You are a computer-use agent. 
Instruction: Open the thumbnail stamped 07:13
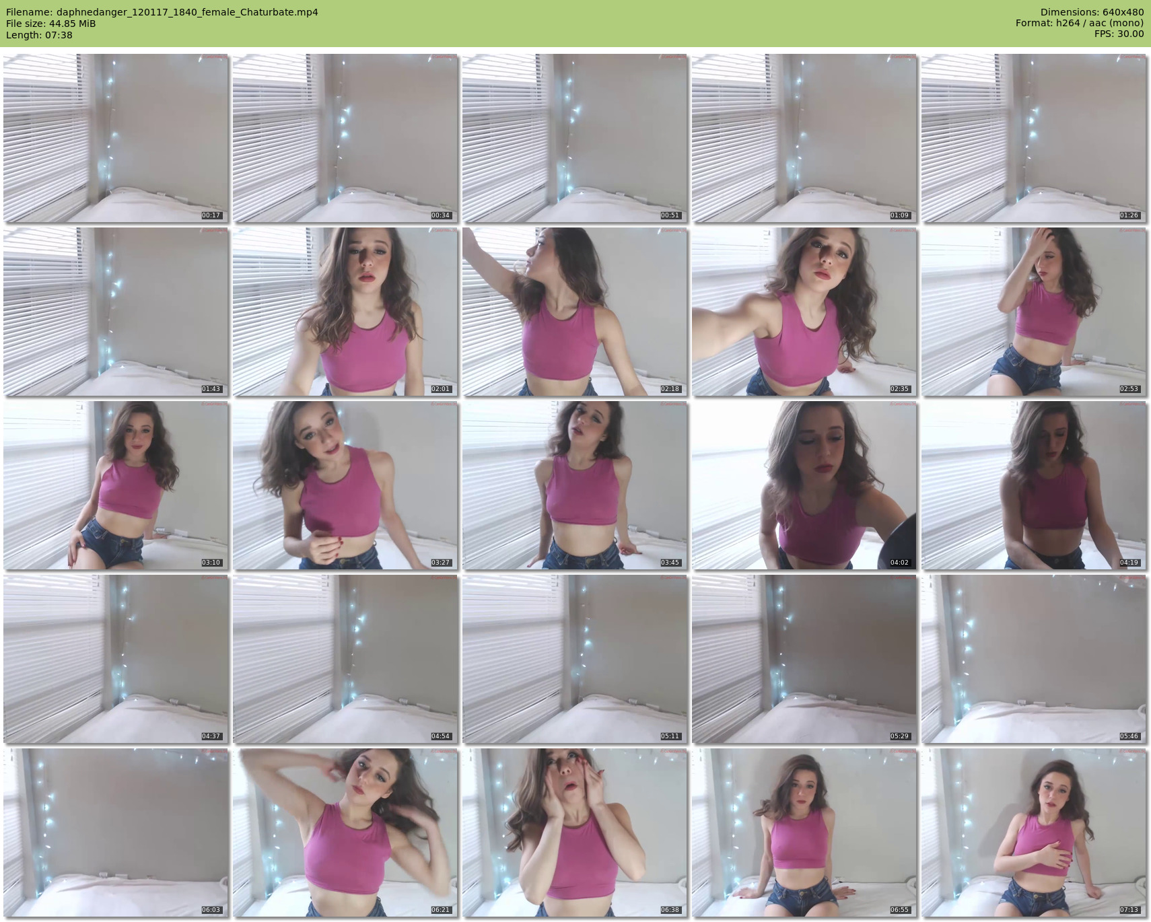click(1034, 832)
